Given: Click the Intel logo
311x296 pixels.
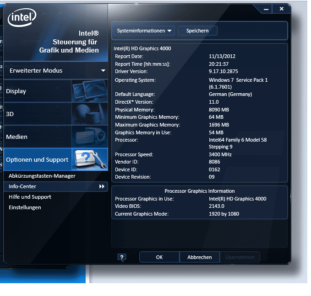Looking at the screenshot, I should pos(22,17).
